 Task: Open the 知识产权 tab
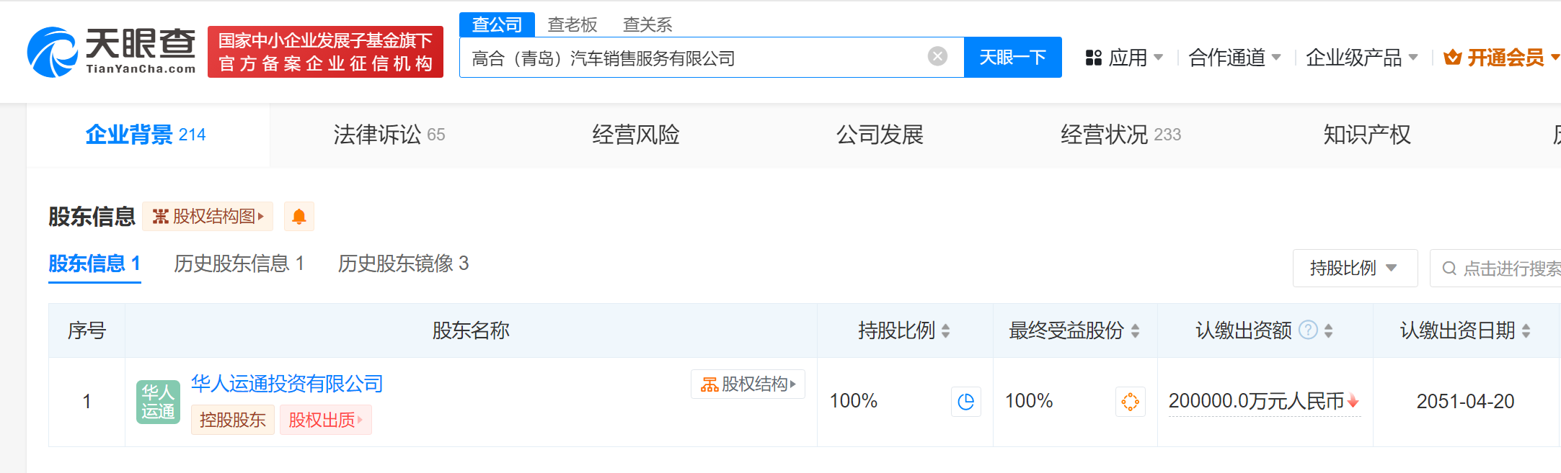[x=1367, y=135]
